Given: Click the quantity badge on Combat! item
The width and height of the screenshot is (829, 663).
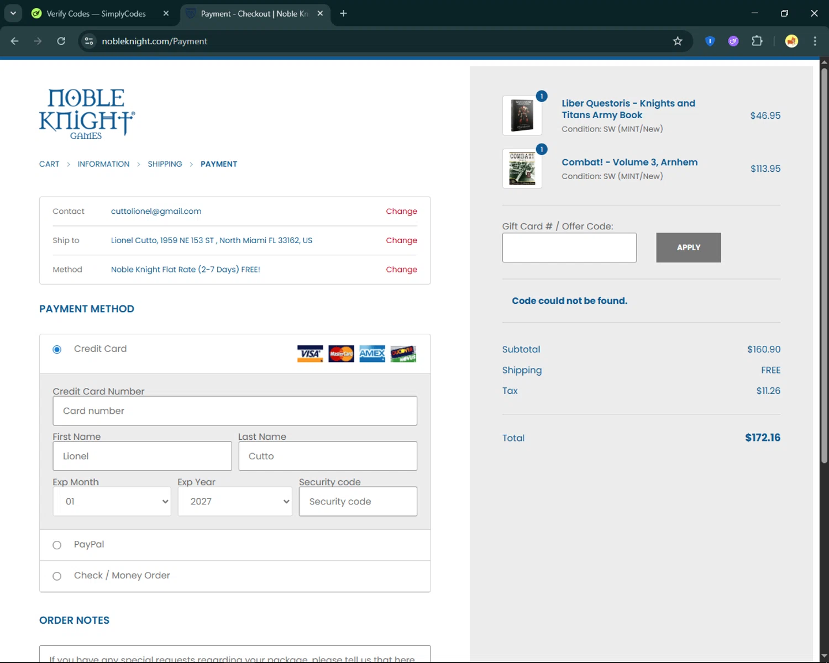Looking at the screenshot, I should click(542, 149).
